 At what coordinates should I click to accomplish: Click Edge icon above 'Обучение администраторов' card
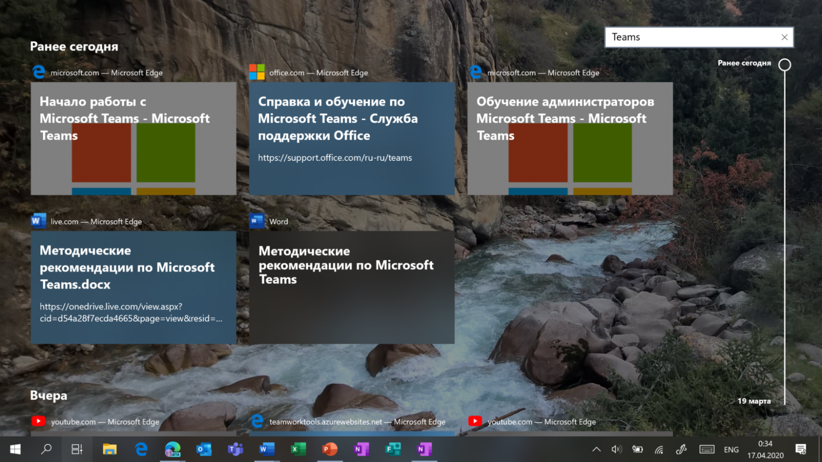[x=475, y=72]
